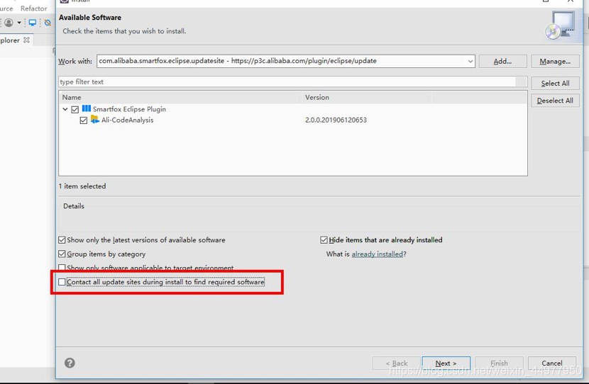This screenshot has height=384, width=589.
Task: Select version 2.0.0.201906120653 cell
Action: [x=336, y=120]
